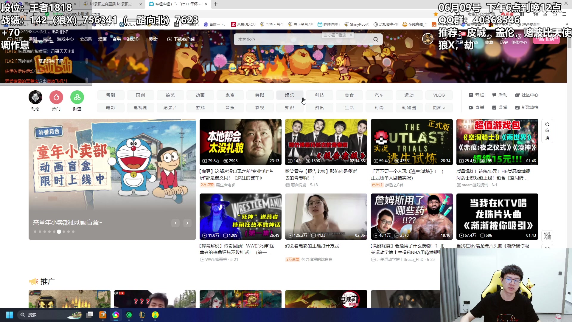
Task: Open the user avatar in the header
Action: coord(428,39)
